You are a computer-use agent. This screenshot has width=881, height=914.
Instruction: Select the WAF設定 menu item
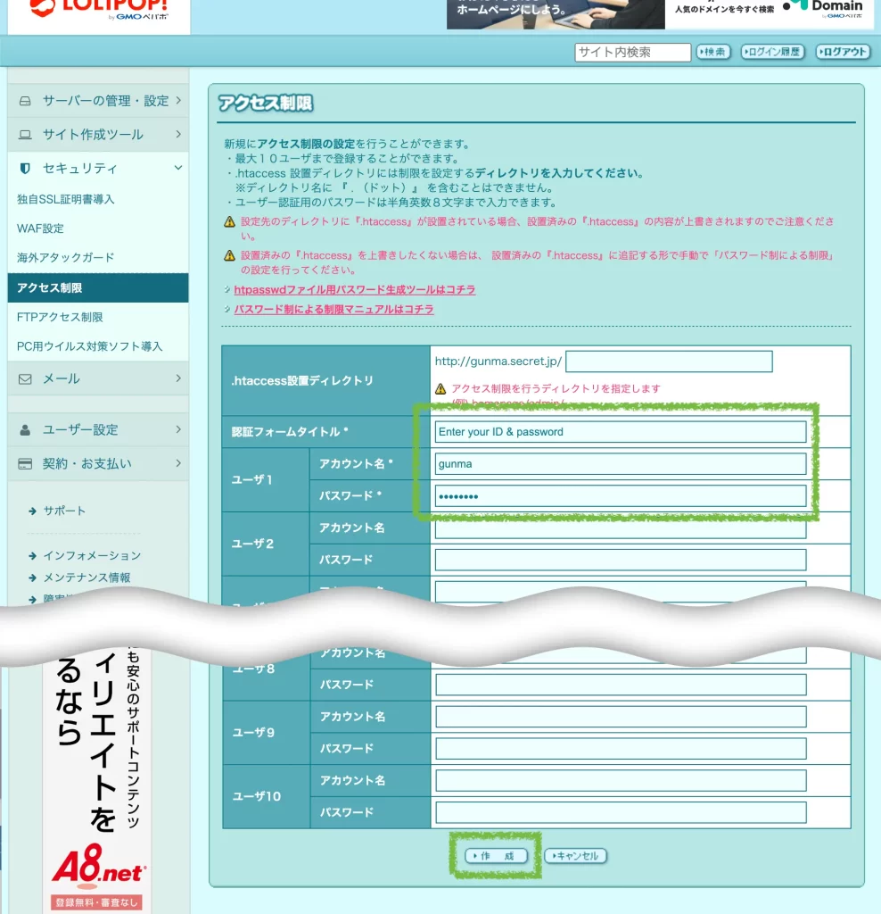(x=40, y=228)
